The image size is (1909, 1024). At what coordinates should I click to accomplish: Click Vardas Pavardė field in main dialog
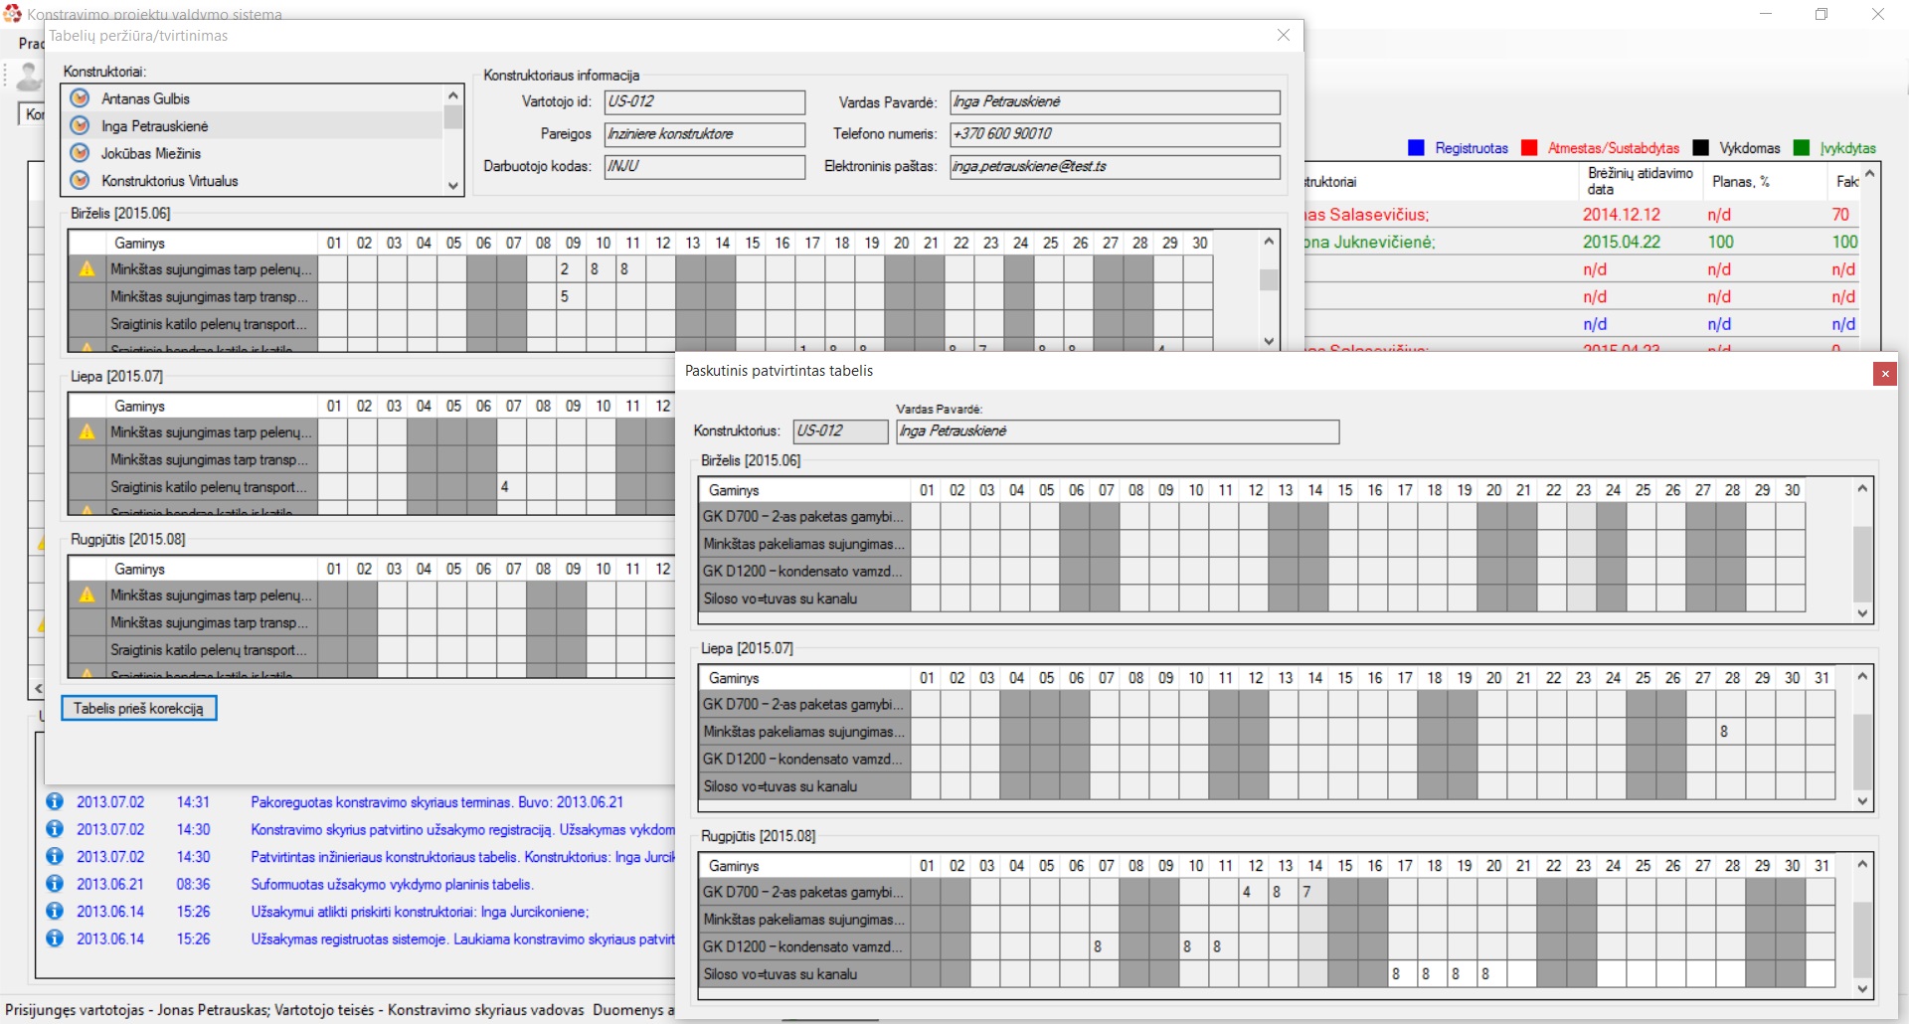(x=1115, y=102)
